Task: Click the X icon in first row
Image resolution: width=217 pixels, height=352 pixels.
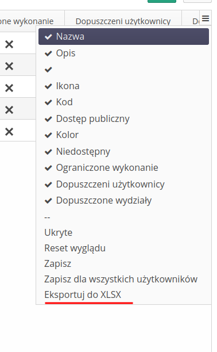Action: (9, 44)
